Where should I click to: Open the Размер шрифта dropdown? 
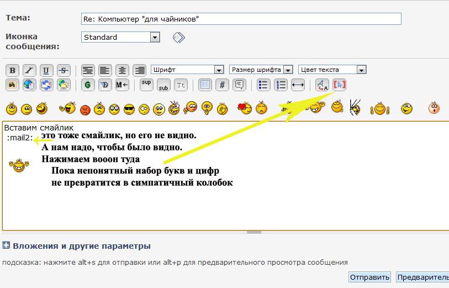coord(261,70)
